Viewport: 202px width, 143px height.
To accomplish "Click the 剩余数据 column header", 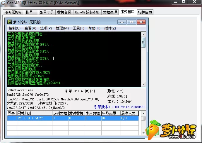I will [93, 113].
